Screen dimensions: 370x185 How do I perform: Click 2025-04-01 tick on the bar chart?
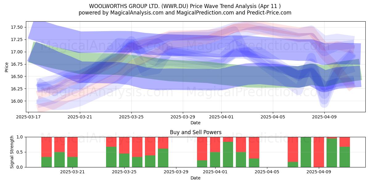pyautogui.click(x=215, y=172)
